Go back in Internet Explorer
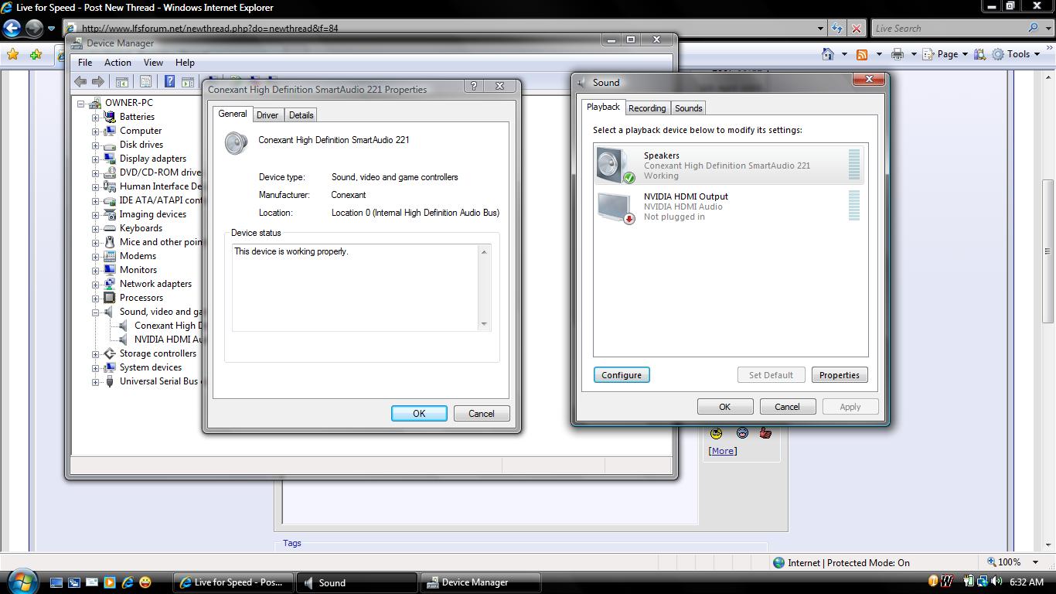Viewport: 1056px width, 594px height. coord(12,29)
